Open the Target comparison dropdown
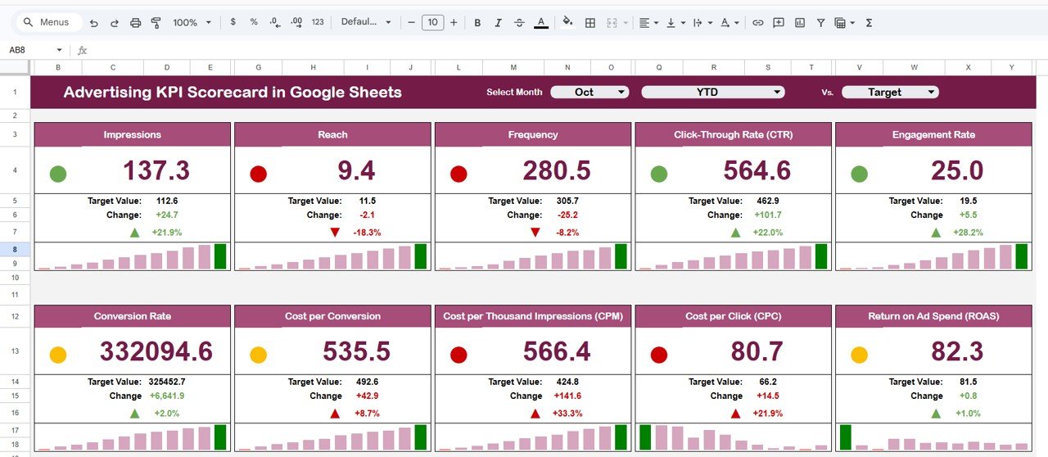Image resolution: width=1048 pixels, height=457 pixels. (890, 92)
